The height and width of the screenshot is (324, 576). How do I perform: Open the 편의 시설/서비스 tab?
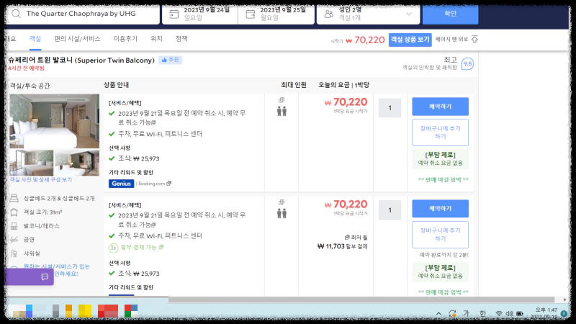[x=77, y=39]
